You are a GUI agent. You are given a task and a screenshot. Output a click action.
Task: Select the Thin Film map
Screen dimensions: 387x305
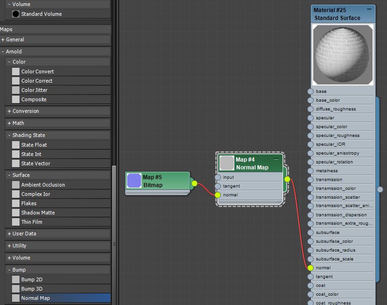(x=31, y=222)
